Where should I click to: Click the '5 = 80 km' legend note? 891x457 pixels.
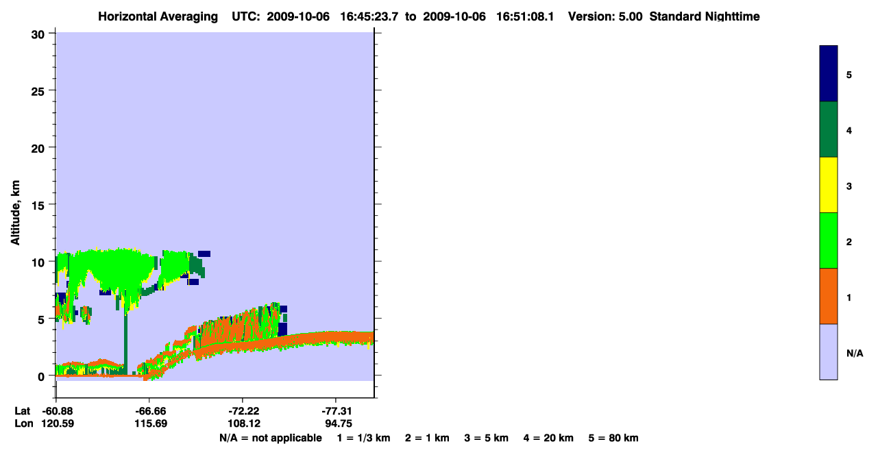[613, 438]
